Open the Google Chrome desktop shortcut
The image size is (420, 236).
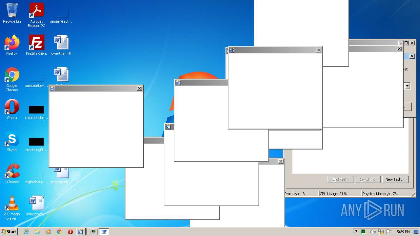point(12,79)
